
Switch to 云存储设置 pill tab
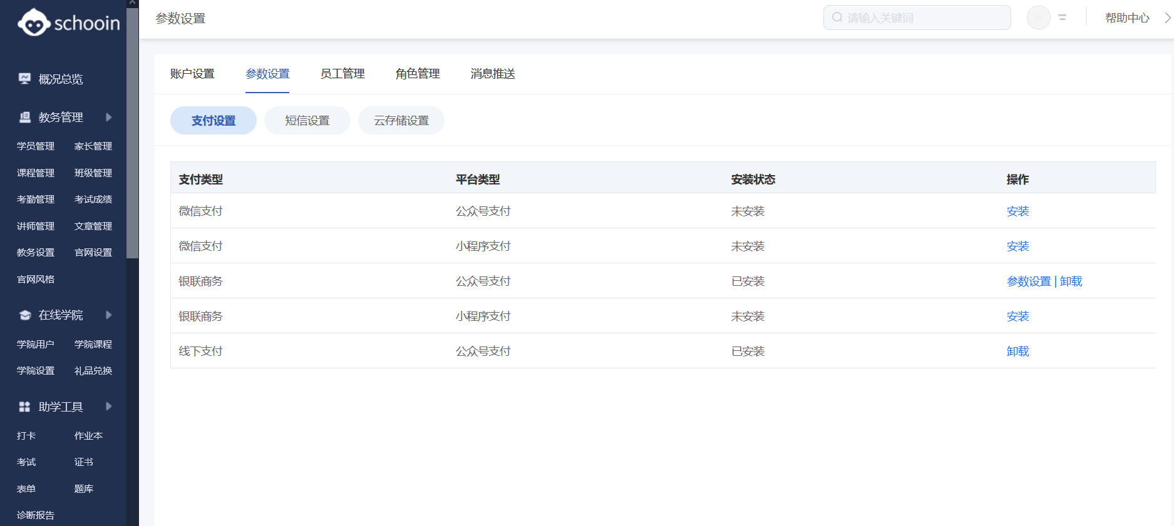401,121
